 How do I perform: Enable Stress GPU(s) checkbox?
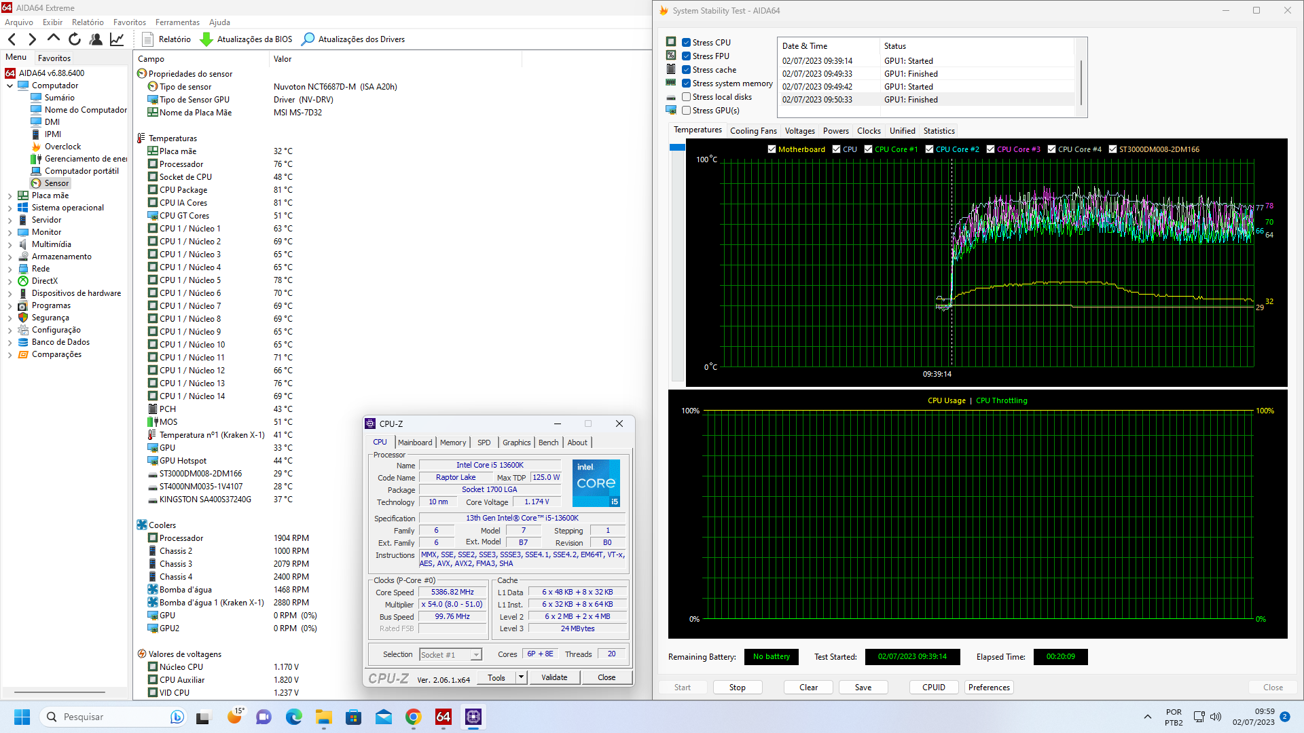tap(686, 111)
